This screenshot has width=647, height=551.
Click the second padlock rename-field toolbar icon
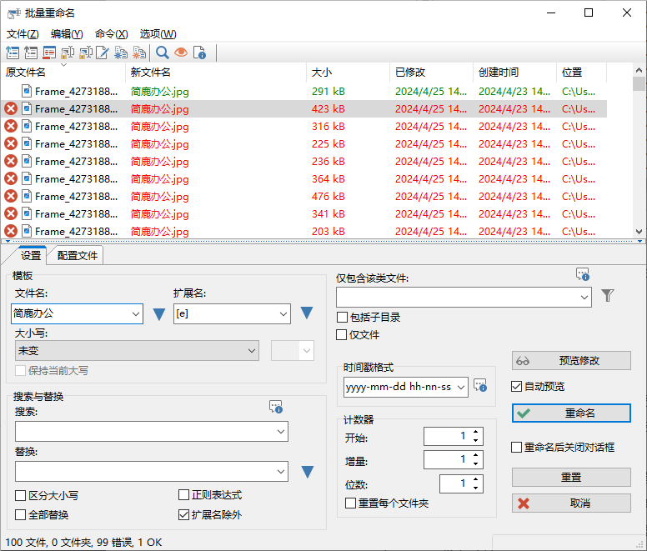point(85,53)
